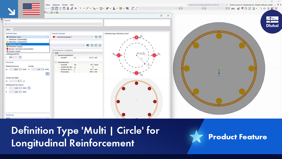Click Stabdurchmesser input field showing 20.0

(x=13, y=69)
